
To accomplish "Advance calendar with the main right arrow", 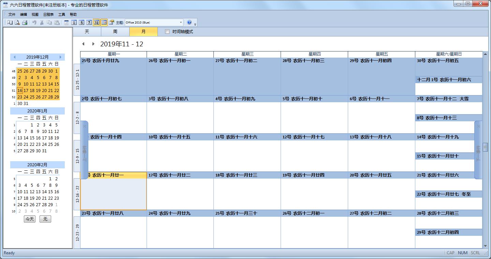I will [x=93, y=44].
